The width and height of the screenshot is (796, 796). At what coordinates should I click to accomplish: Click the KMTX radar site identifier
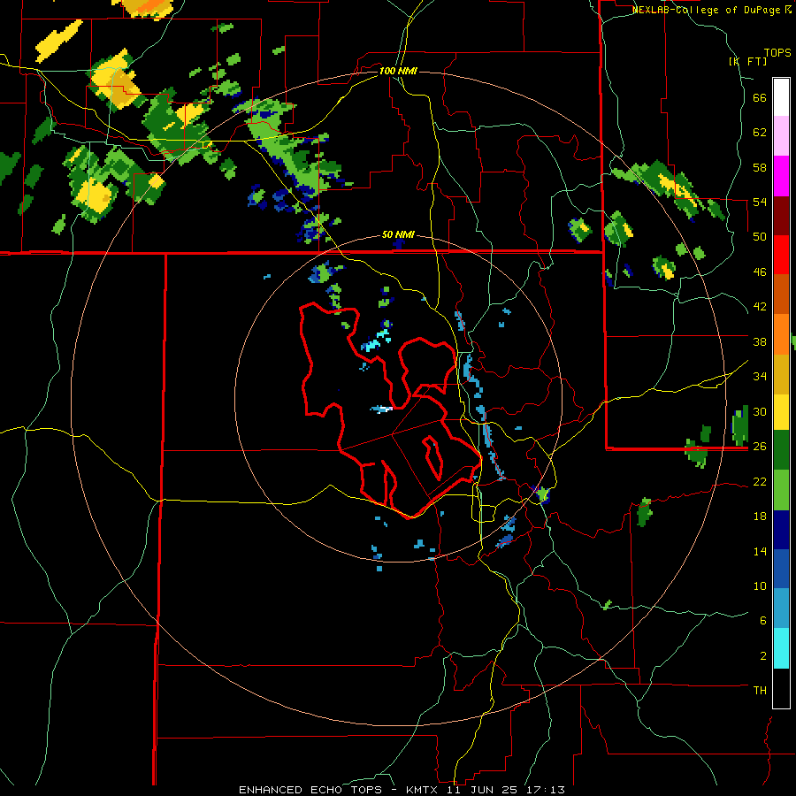click(x=421, y=790)
